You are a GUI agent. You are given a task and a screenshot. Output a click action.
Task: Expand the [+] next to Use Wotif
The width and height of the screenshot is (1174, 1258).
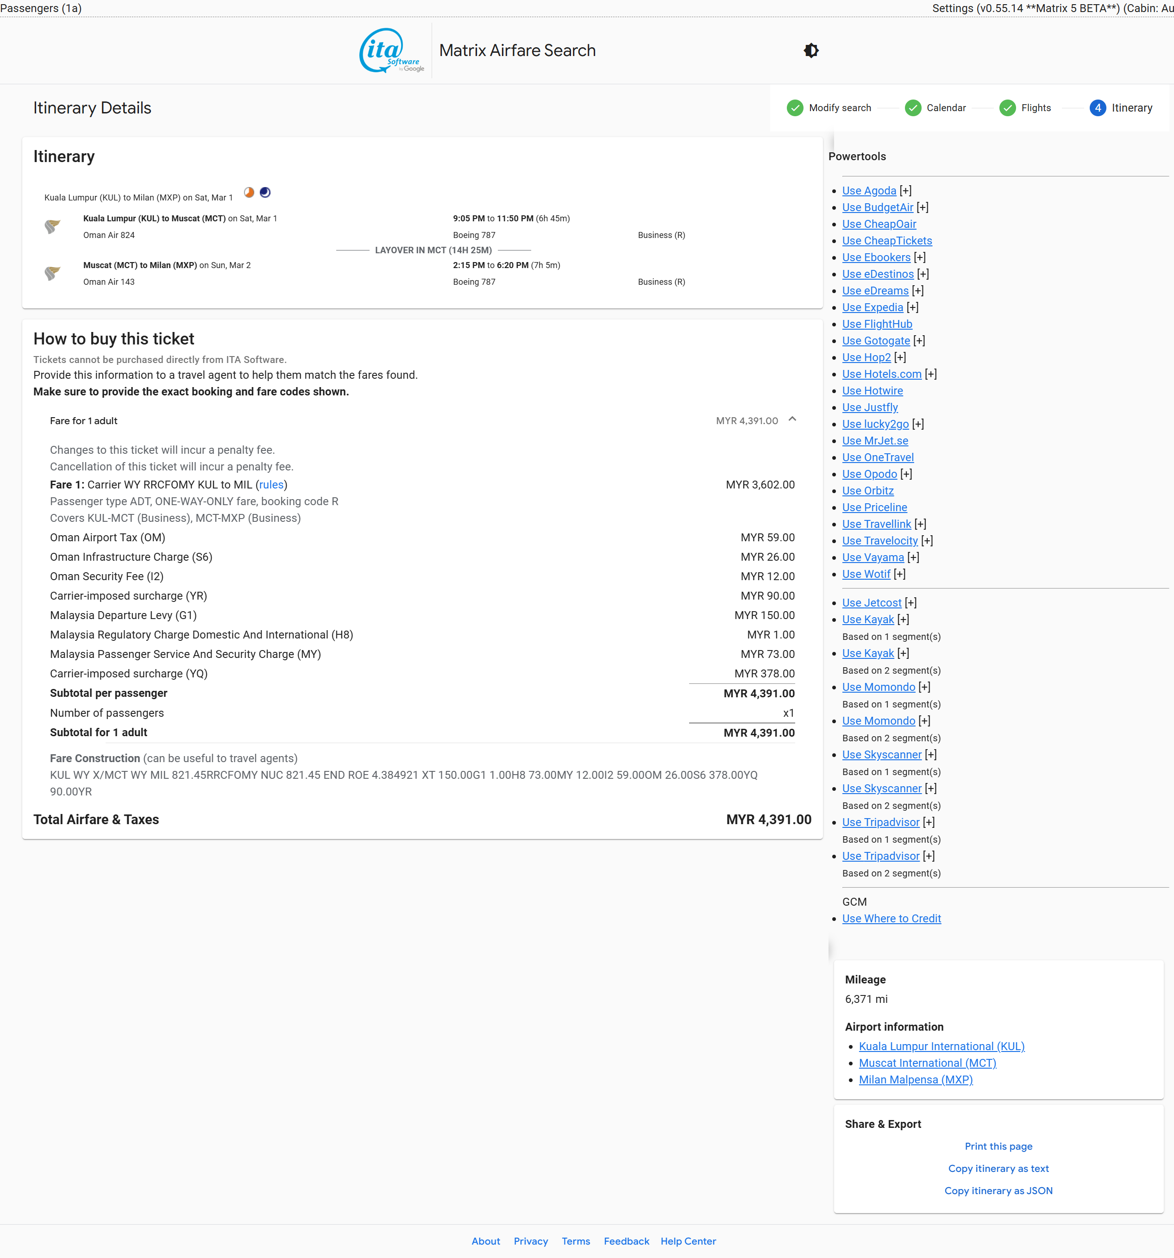(x=899, y=574)
